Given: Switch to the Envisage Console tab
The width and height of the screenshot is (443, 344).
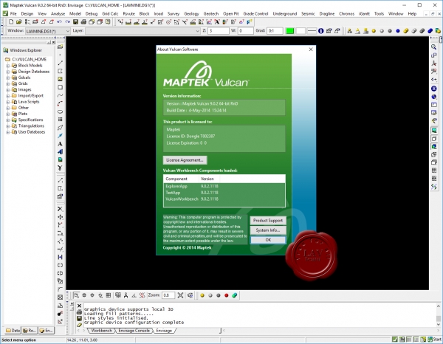Looking at the screenshot, I should (134, 331).
